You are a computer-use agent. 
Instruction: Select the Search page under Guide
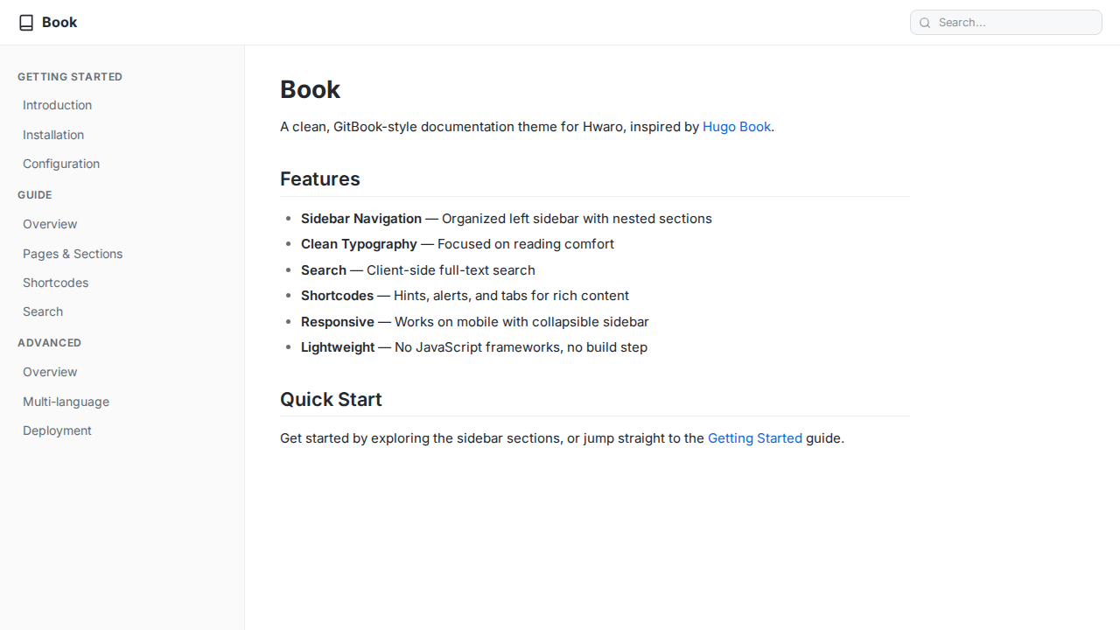pos(43,311)
